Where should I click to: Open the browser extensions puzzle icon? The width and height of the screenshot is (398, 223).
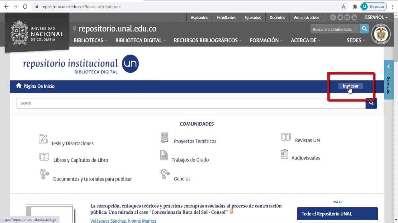[355, 7]
